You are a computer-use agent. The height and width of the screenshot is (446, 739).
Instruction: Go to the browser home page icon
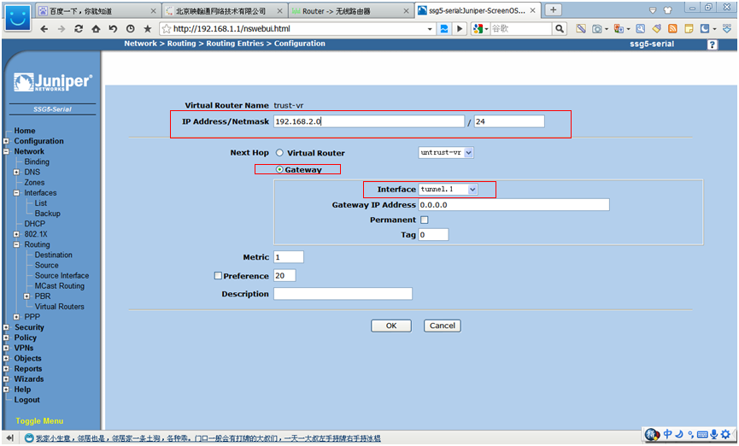click(x=95, y=28)
